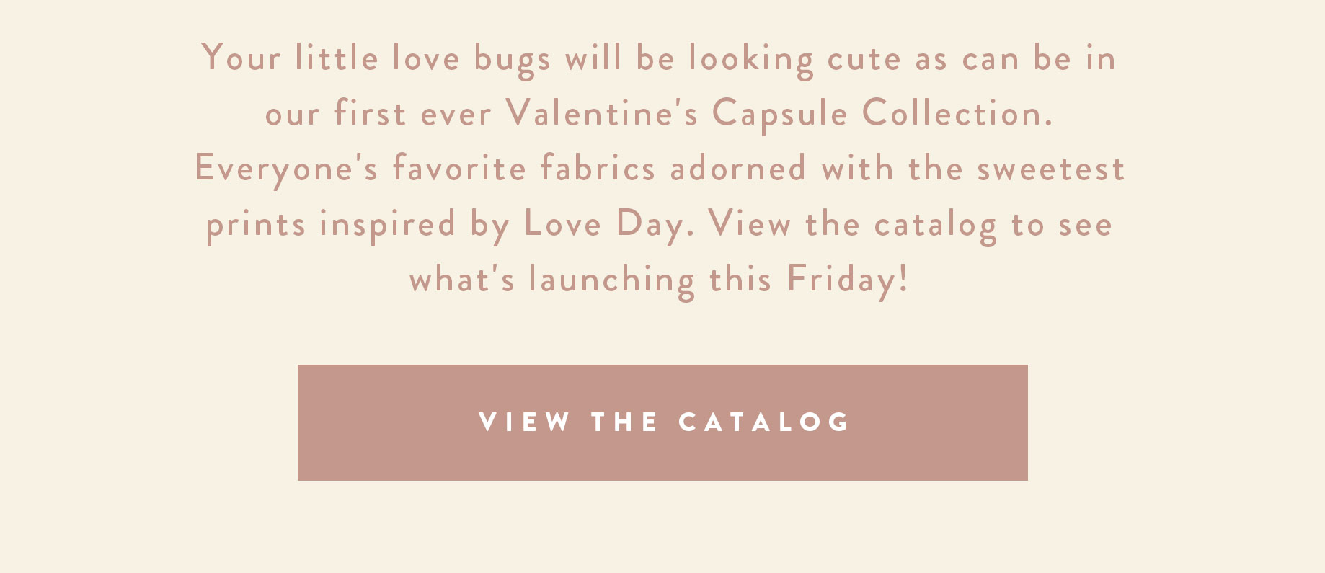The image size is (1325, 573).
Task: Click the word "adorned" in the paragraph
Action: 738,169
